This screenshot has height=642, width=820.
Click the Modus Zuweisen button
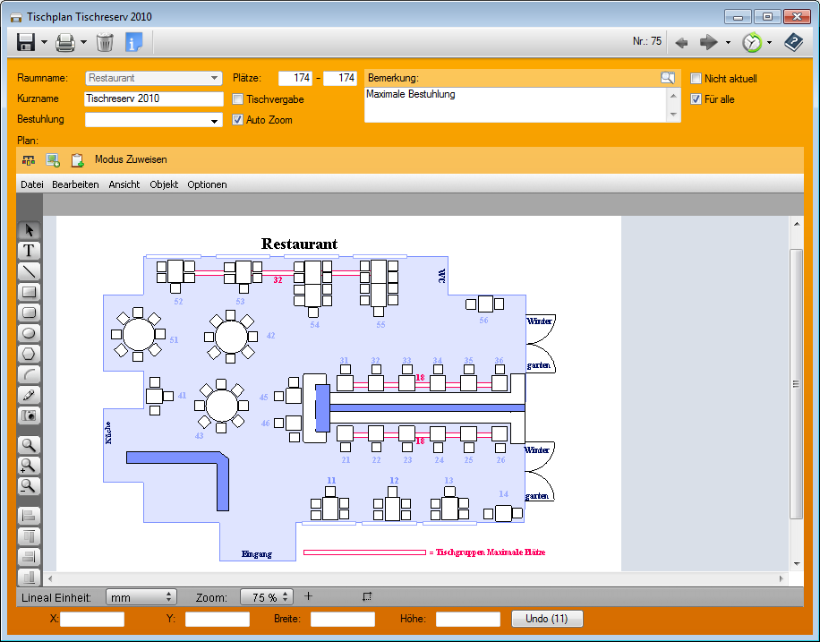131,159
